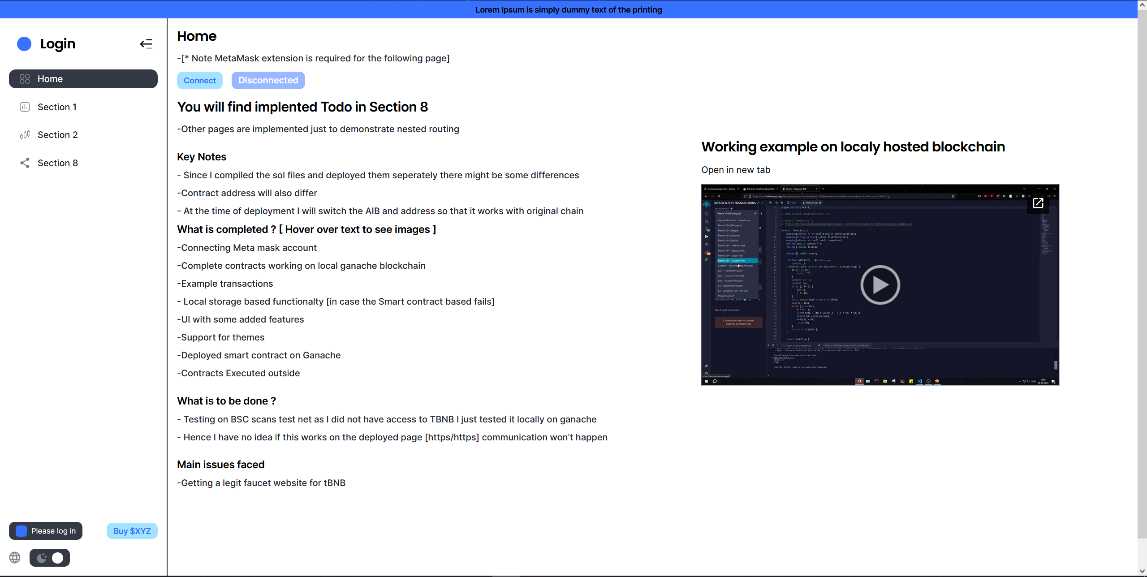Go to Section 8 page
Image resolution: width=1147 pixels, height=577 pixels.
pyautogui.click(x=58, y=163)
